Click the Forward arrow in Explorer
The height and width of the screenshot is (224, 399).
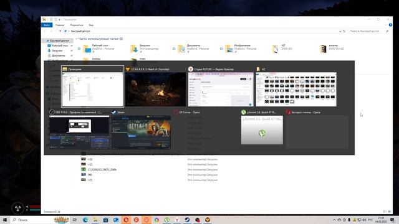tap(51, 31)
